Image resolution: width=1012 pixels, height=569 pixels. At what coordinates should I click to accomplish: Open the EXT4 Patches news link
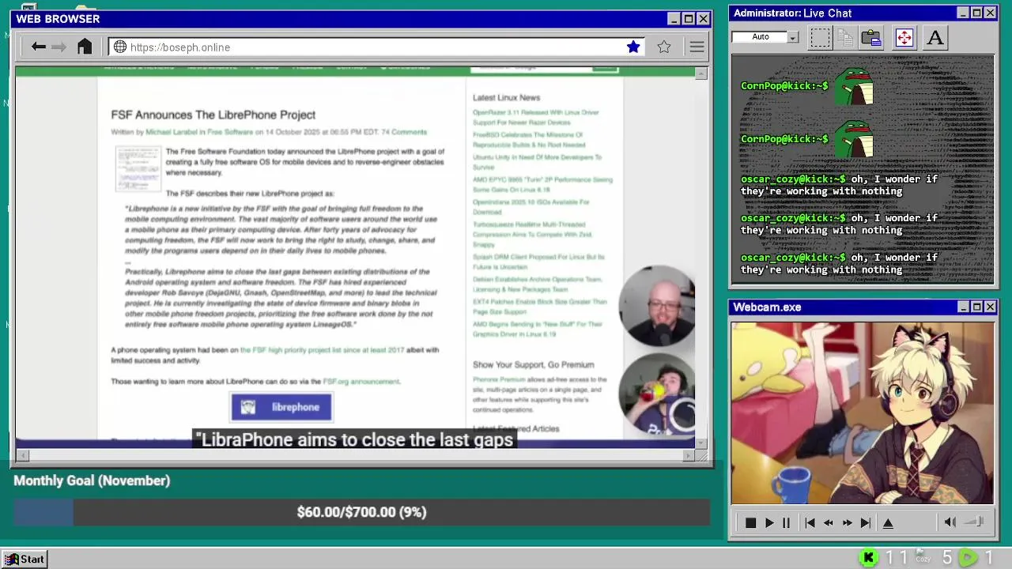(540, 307)
